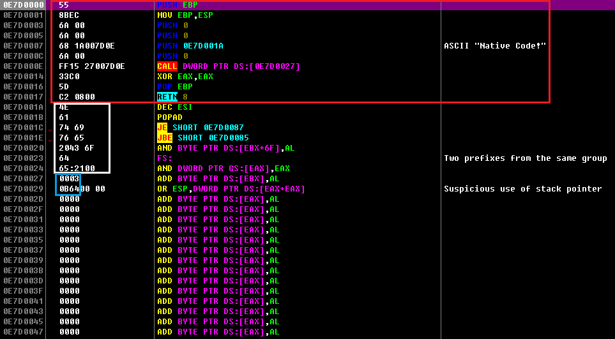Click the XOR EAX,EAX instruction
Screen dimensions: 615x339
click(x=185, y=77)
